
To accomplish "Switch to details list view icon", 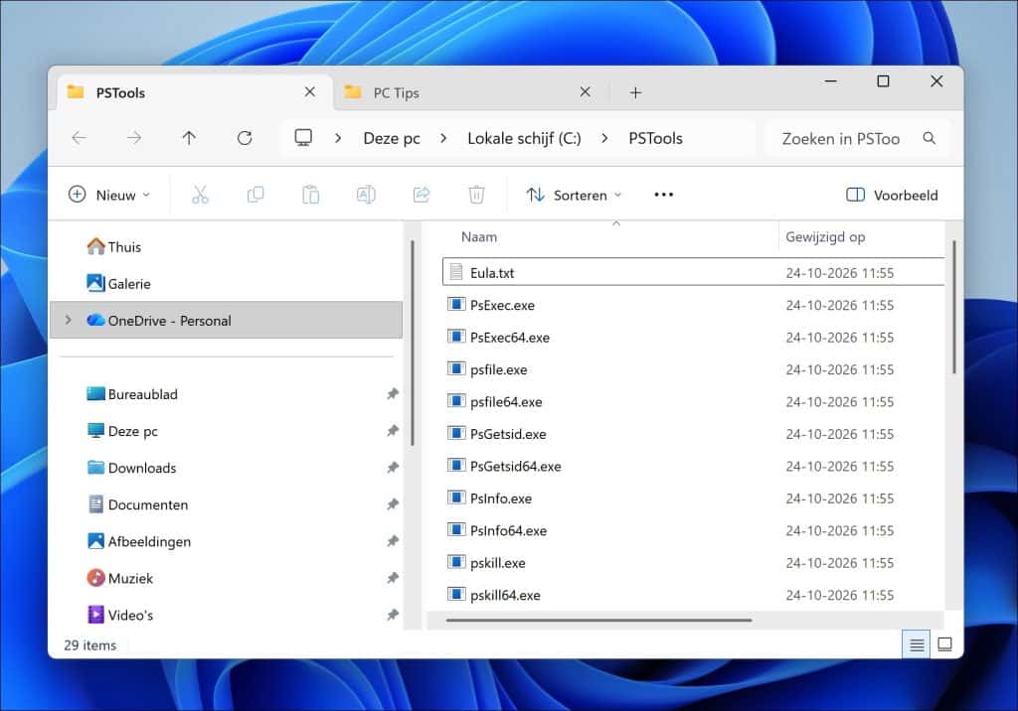I will [x=917, y=644].
